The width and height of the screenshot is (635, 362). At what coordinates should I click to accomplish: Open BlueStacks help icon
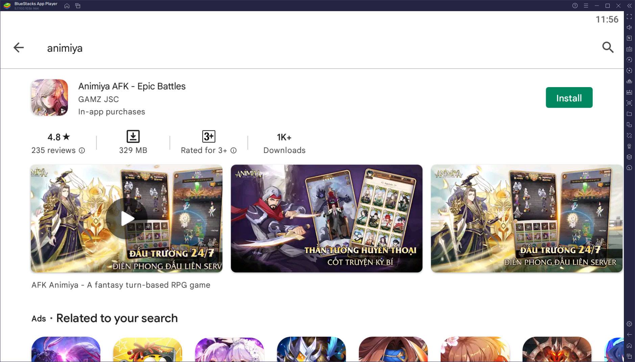(x=575, y=6)
